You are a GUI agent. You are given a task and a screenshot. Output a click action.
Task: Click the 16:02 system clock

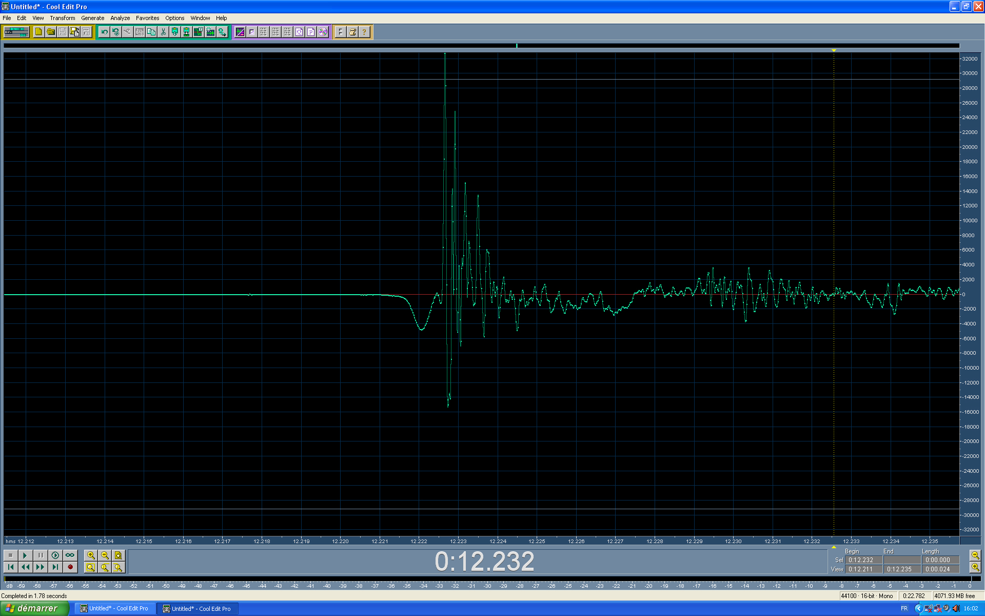[971, 609]
